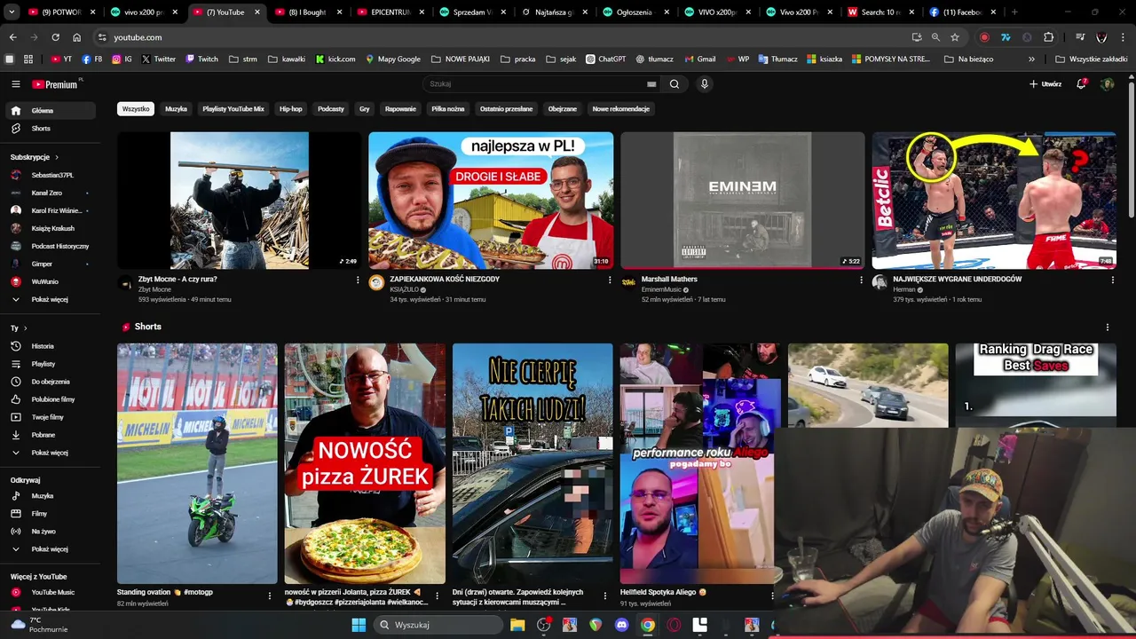The width and height of the screenshot is (1136, 639).
Task: Expand Pokaż więcej under Odkrywaj
Action: pos(49,549)
